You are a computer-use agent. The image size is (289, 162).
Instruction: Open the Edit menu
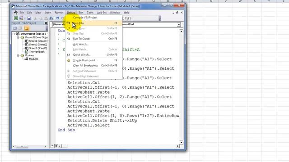(29, 13)
